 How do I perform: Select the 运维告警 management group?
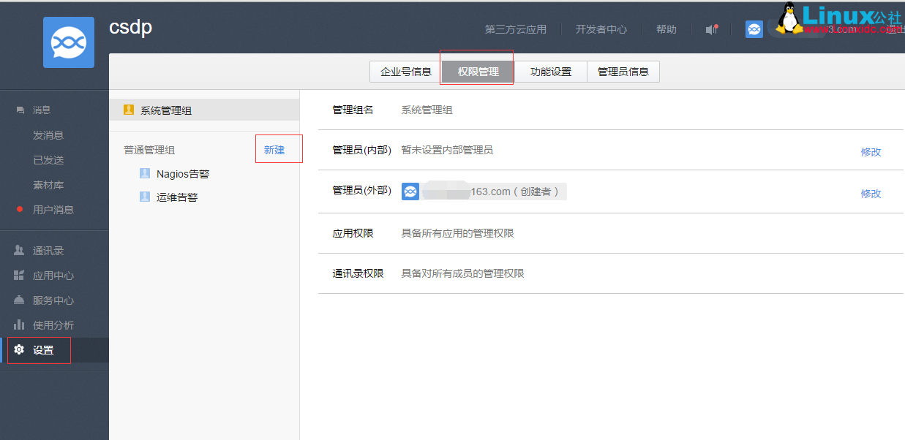tap(176, 197)
